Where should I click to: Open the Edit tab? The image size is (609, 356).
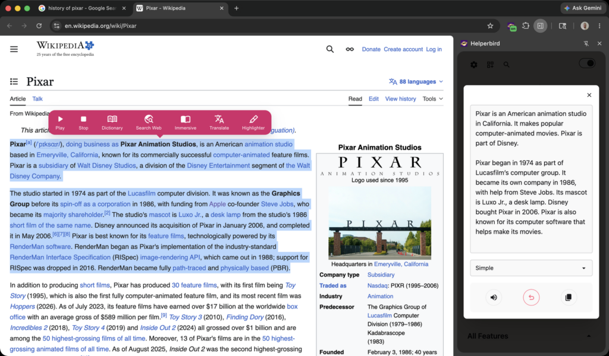click(373, 99)
